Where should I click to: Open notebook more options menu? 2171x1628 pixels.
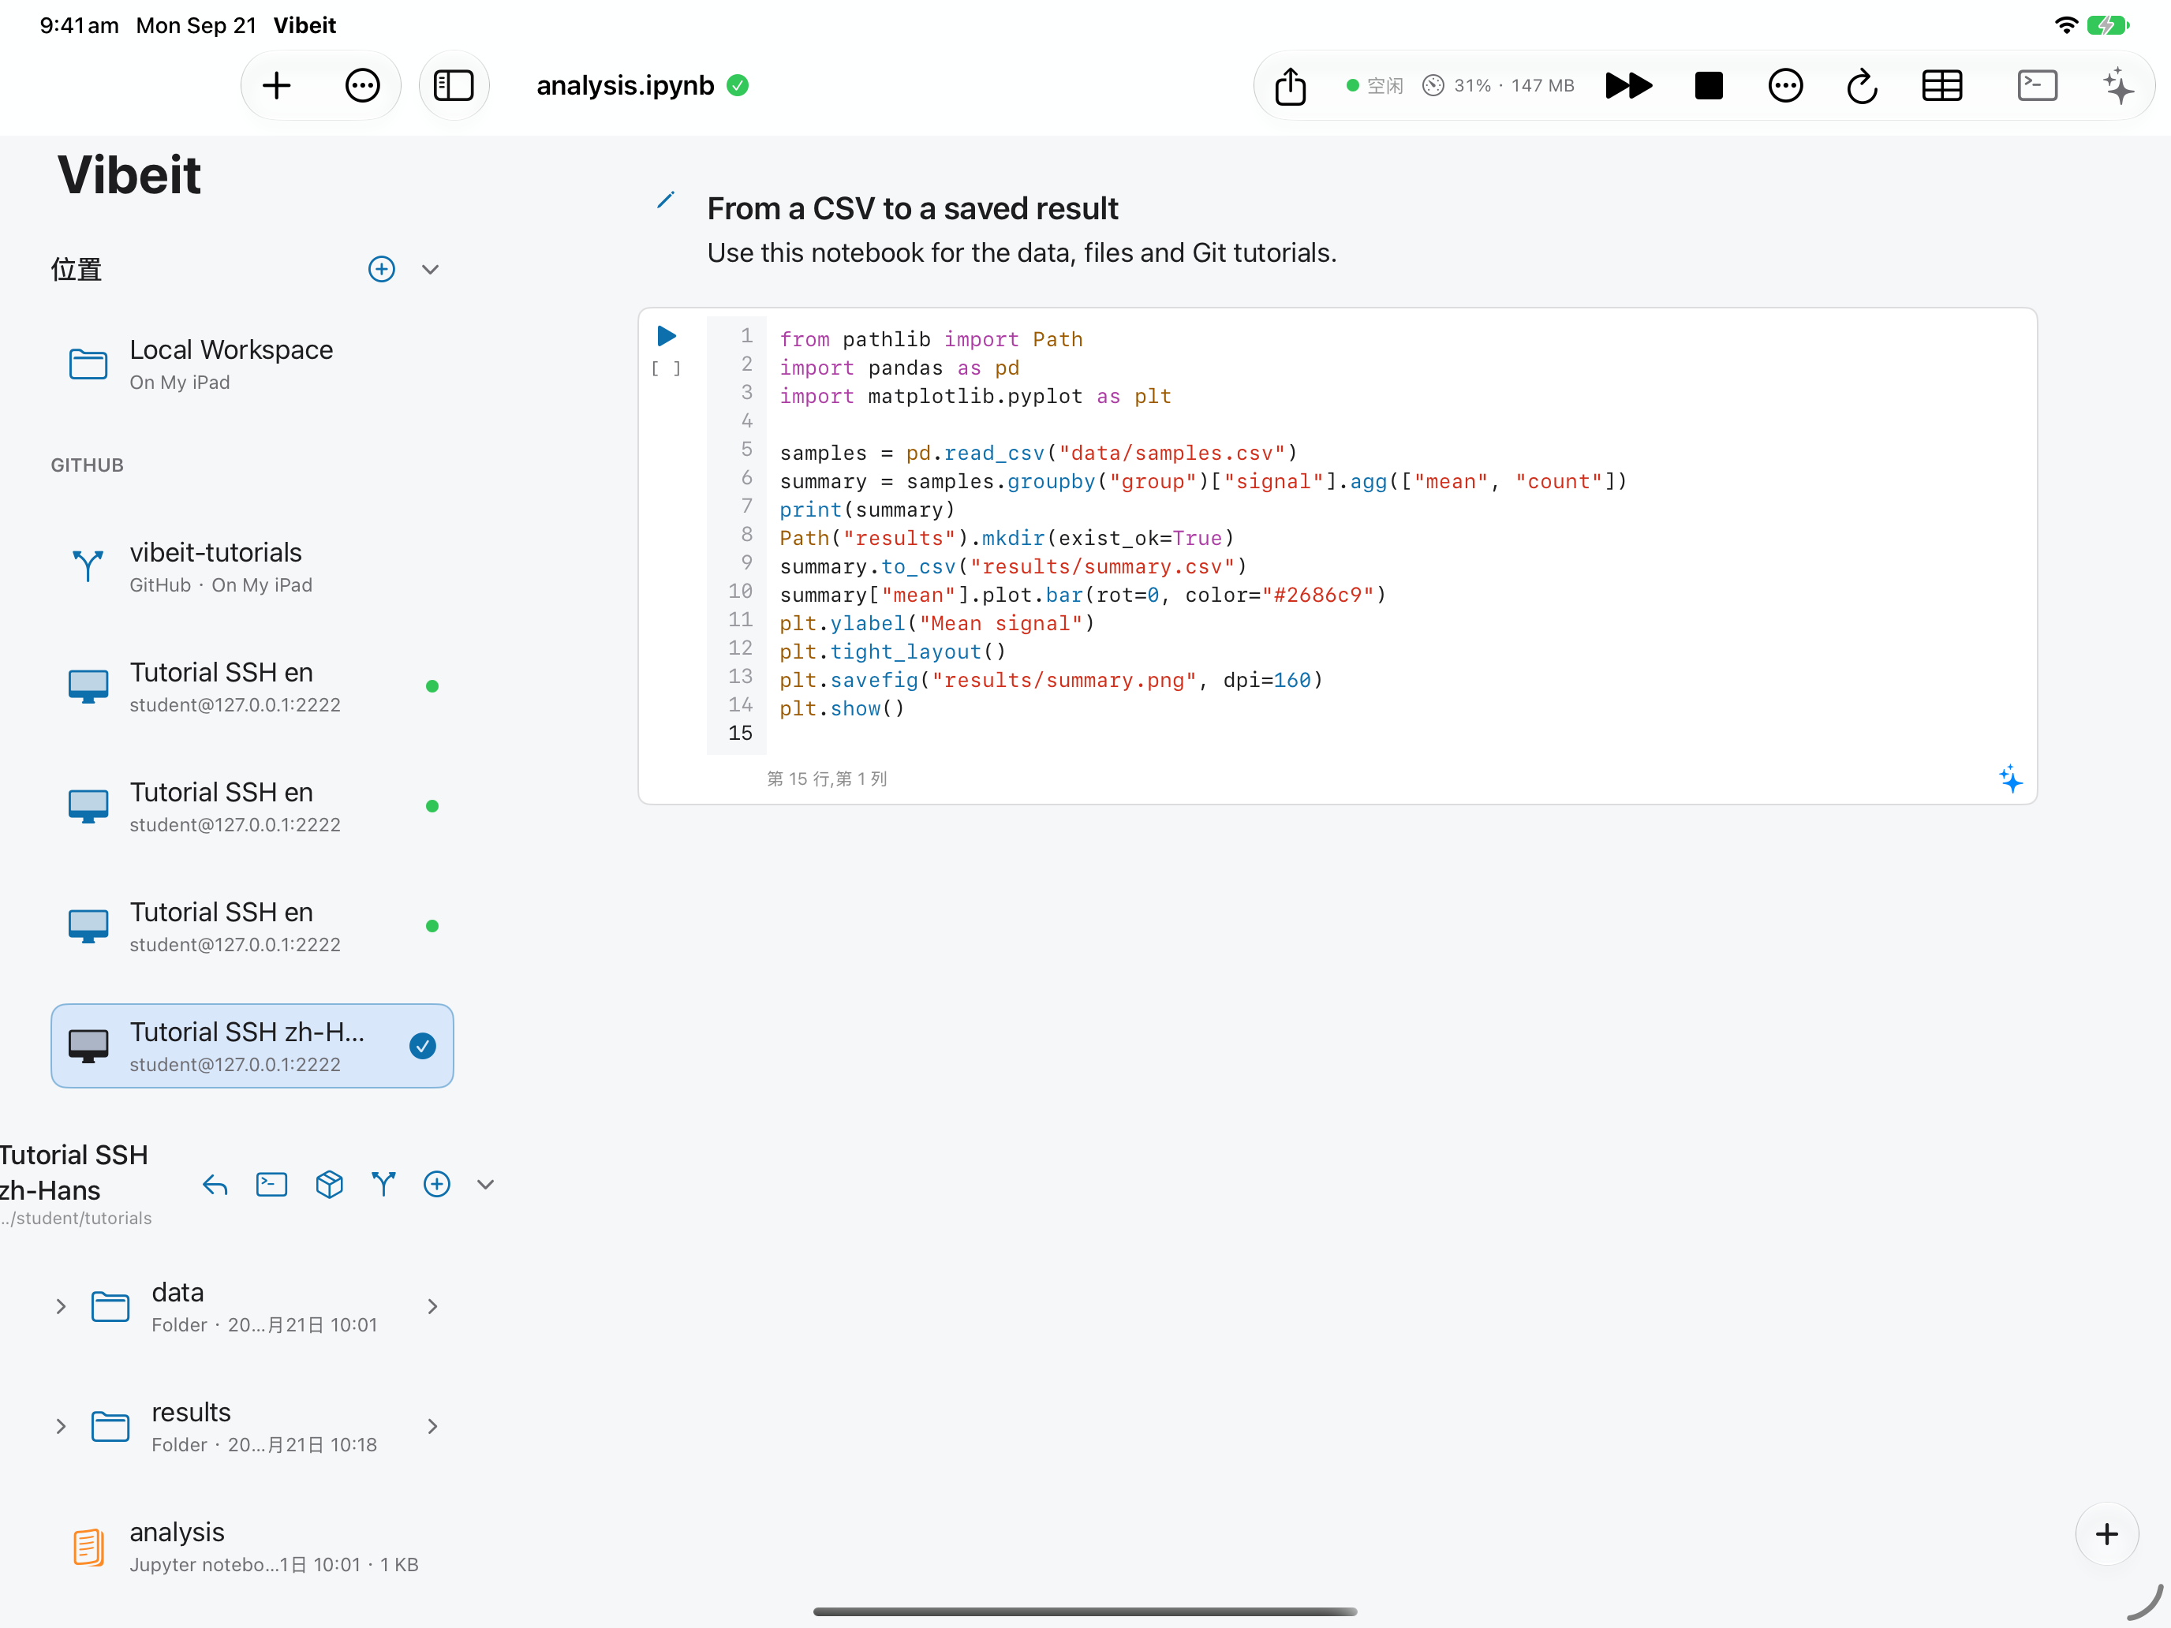pyautogui.click(x=1785, y=85)
